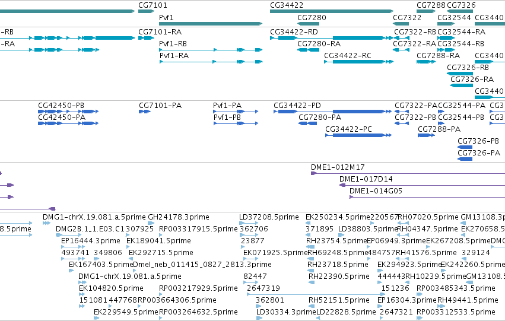
Task: Select the CG7280-PA protein label
Action: click(x=320, y=117)
